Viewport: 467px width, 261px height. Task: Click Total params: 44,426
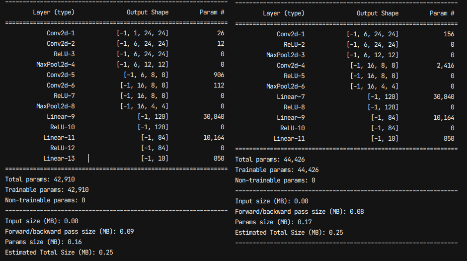270,160
